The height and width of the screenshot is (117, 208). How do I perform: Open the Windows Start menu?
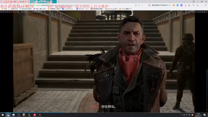3,115
